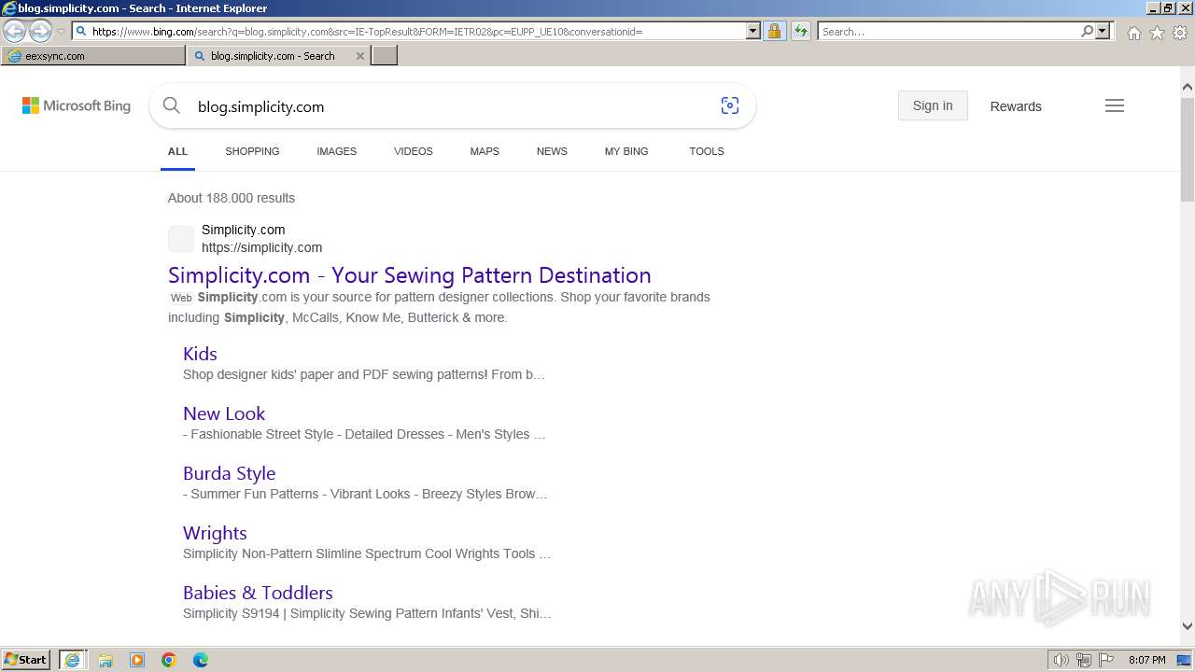The width and height of the screenshot is (1195, 672).
Task: Open a new tab button
Action: pyautogui.click(x=385, y=56)
